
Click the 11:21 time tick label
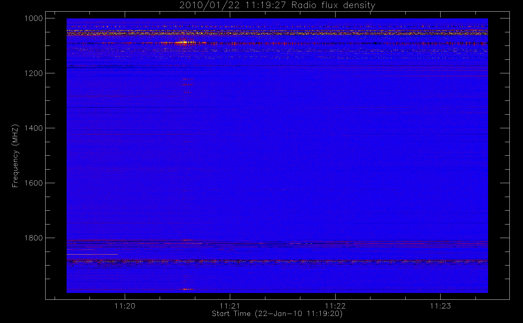pyautogui.click(x=230, y=306)
